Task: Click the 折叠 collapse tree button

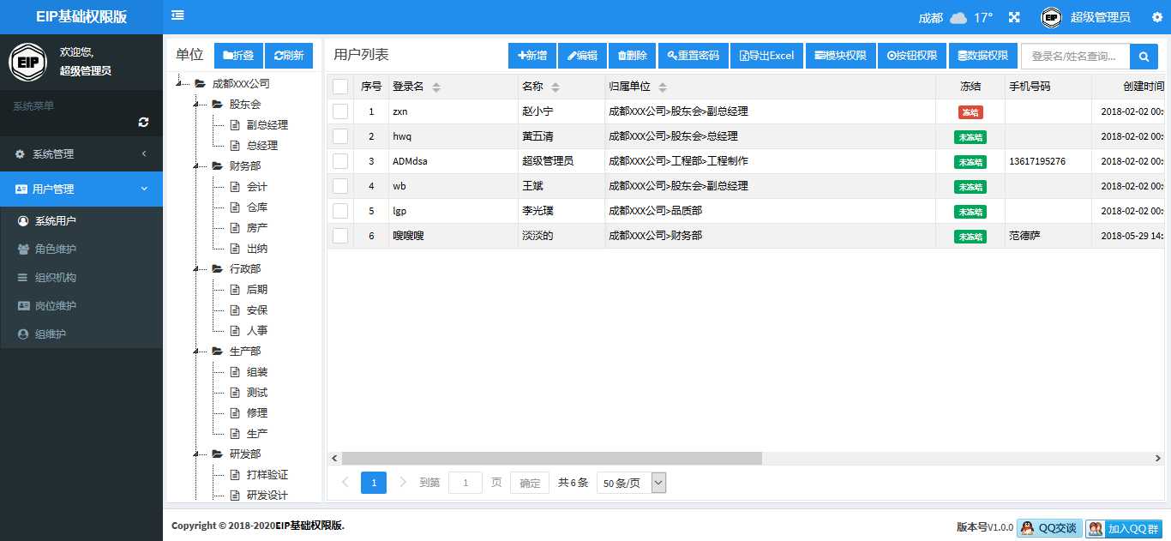Action: point(238,56)
